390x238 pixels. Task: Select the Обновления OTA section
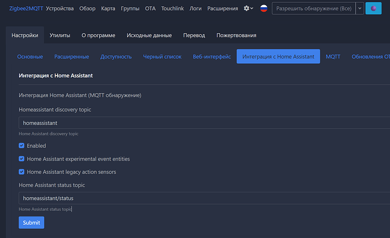[371, 56]
